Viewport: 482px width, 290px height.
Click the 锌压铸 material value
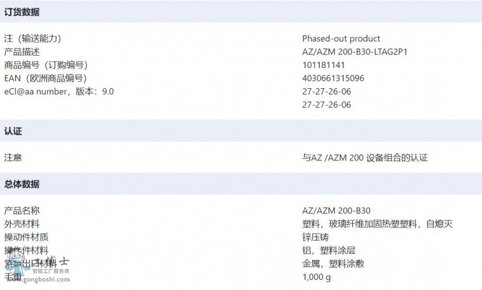315,237
